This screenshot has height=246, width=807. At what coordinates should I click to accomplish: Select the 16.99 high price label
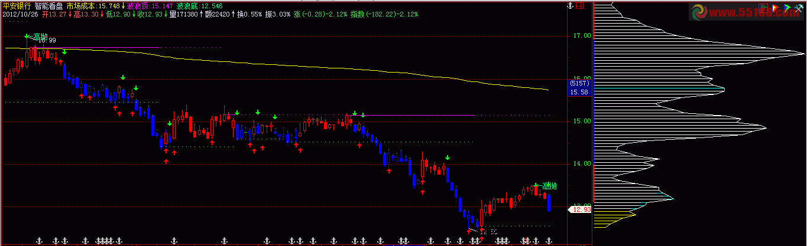click(x=47, y=41)
